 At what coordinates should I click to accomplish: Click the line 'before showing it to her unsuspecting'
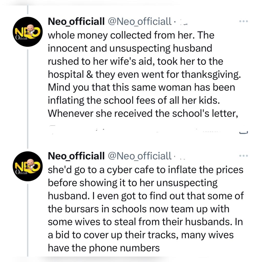(133, 183)
